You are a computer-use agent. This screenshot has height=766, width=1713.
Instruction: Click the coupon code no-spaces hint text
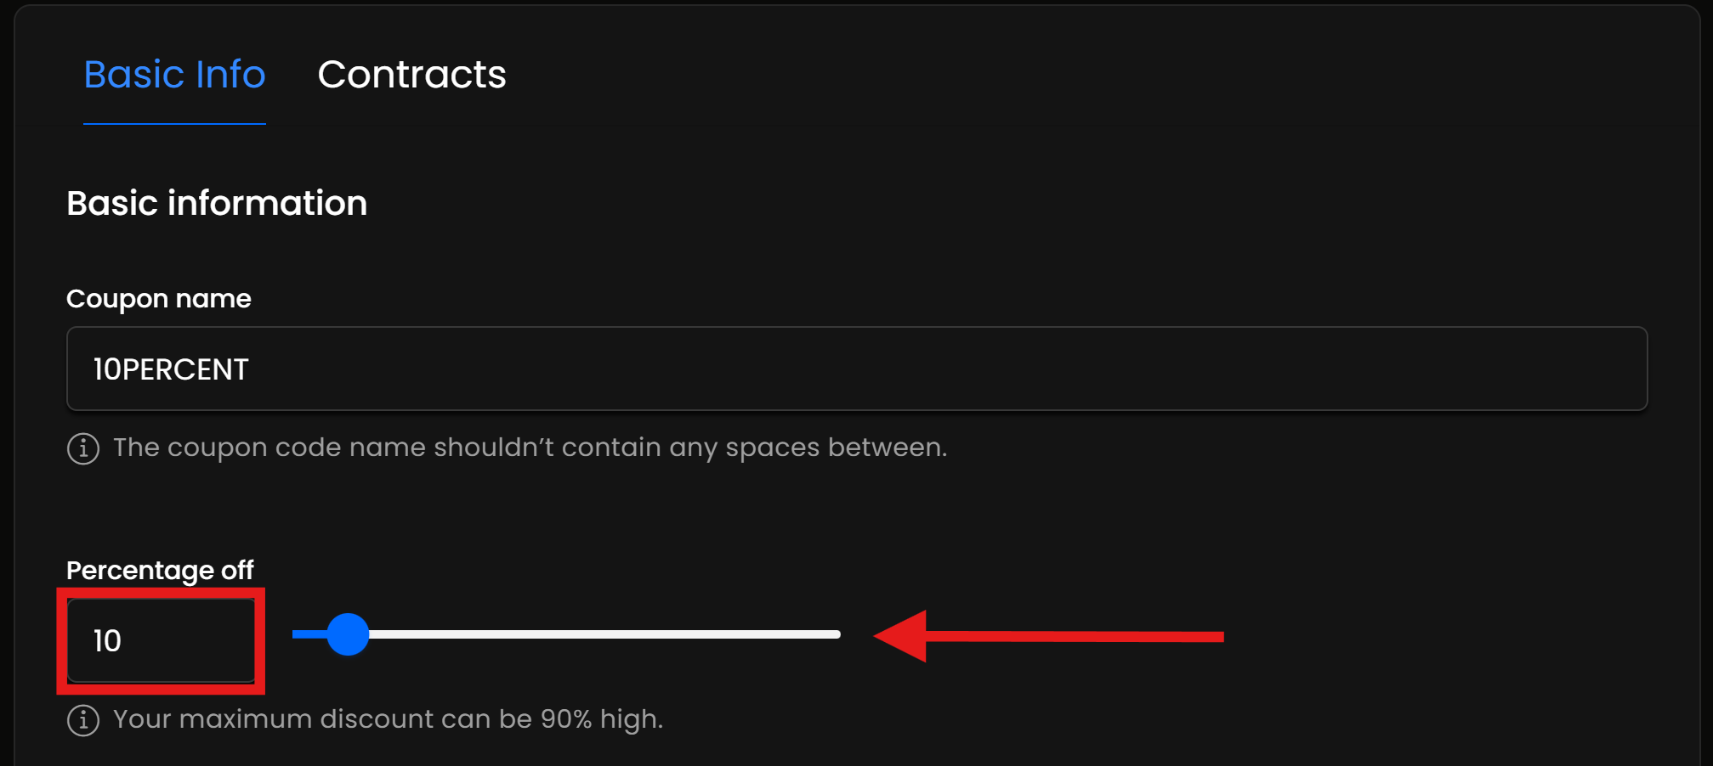coord(530,448)
